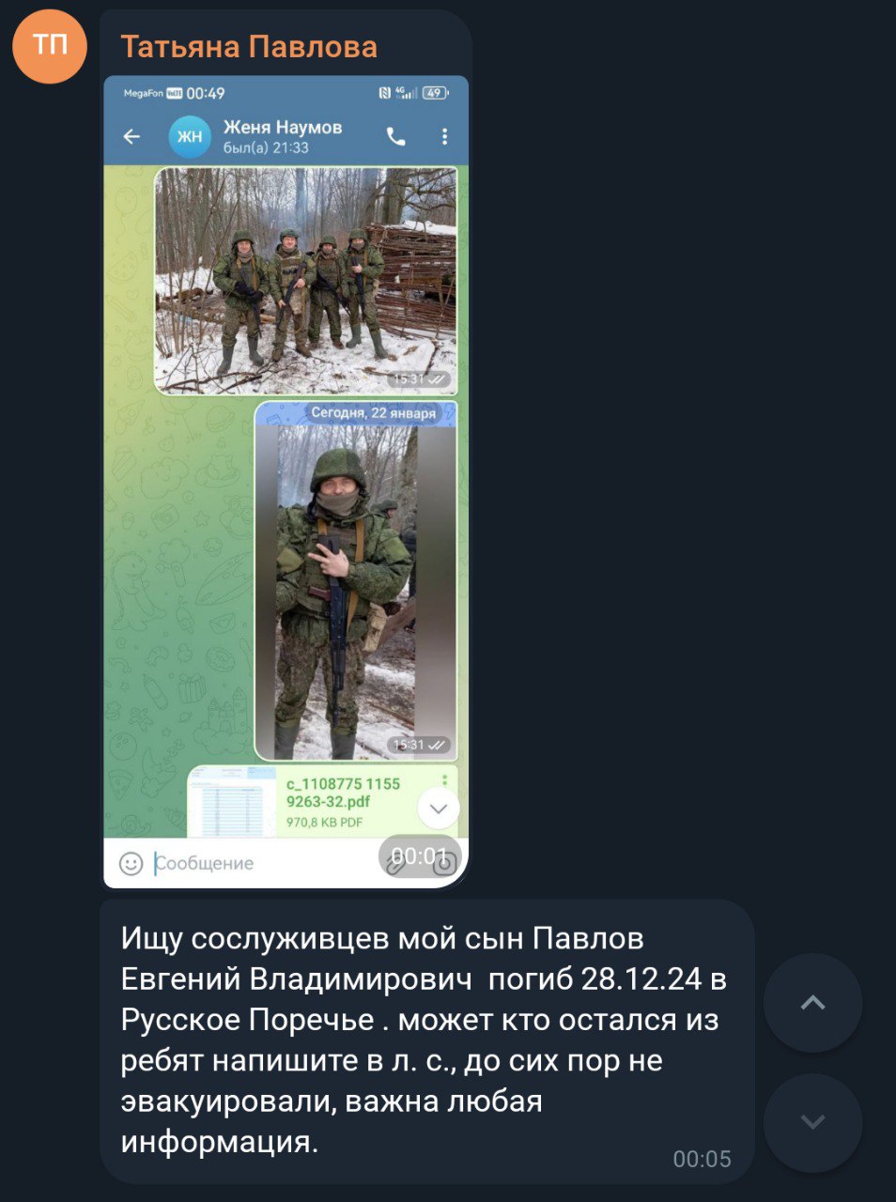Click the 00:01 video duration badge
Viewport: 896px width, 1202px height.
tap(419, 855)
